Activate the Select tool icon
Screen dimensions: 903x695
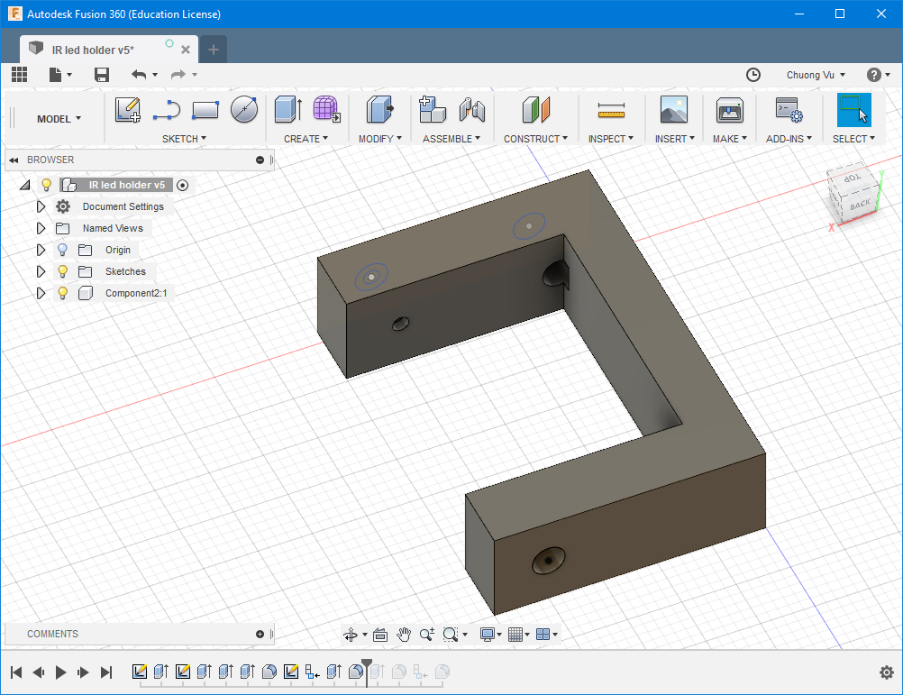(854, 109)
